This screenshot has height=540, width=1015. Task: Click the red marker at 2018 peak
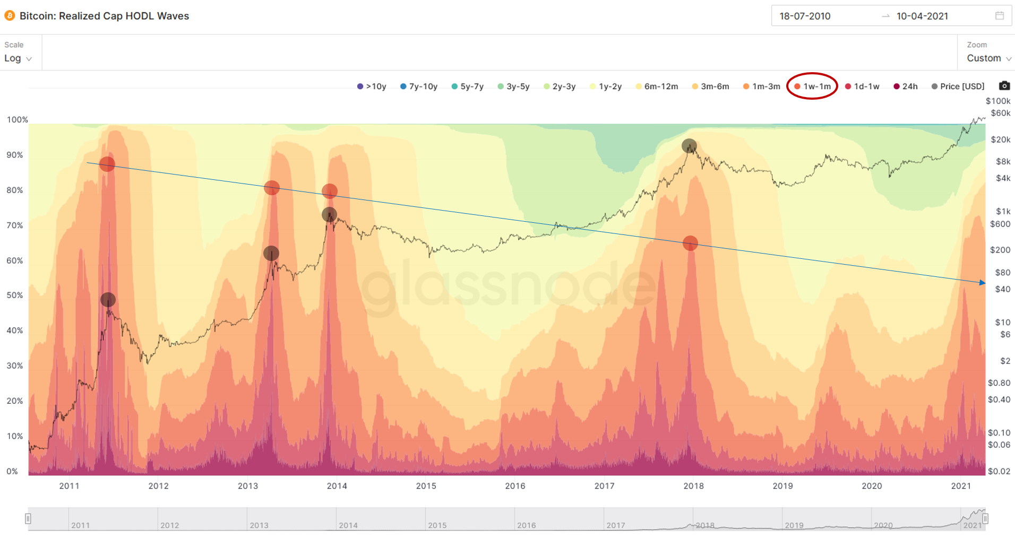pos(690,243)
